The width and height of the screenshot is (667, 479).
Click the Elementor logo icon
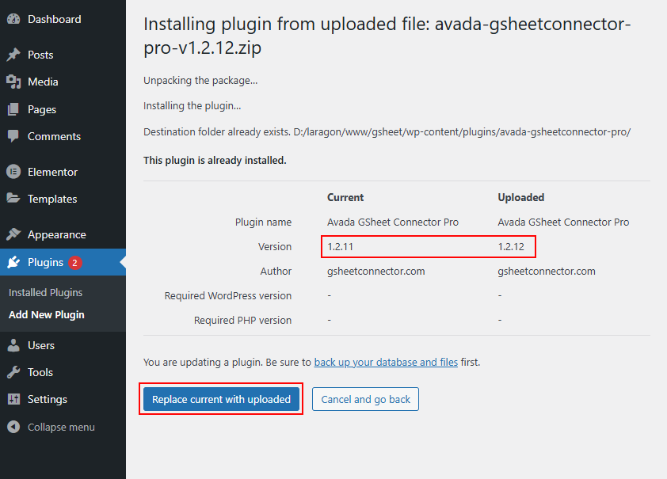pyautogui.click(x=13, y=172)
